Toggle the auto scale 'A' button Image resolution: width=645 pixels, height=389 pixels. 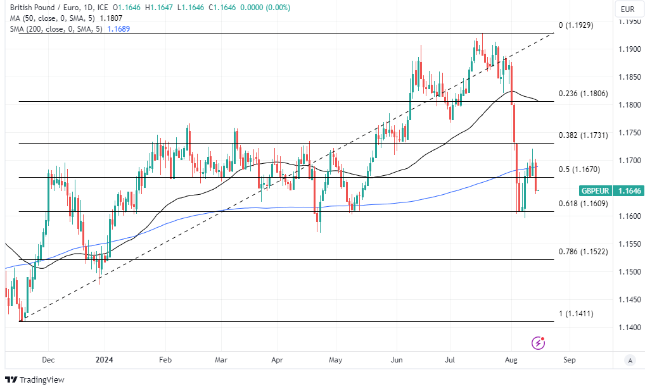[x=629, y=360]
